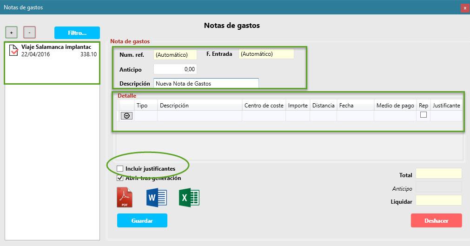470x246 pixels.
Task: Uncheck Abrir tras generación option
Action: point(120,178)
